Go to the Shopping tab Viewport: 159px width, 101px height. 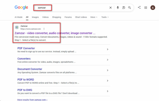[x=57, y=17]
